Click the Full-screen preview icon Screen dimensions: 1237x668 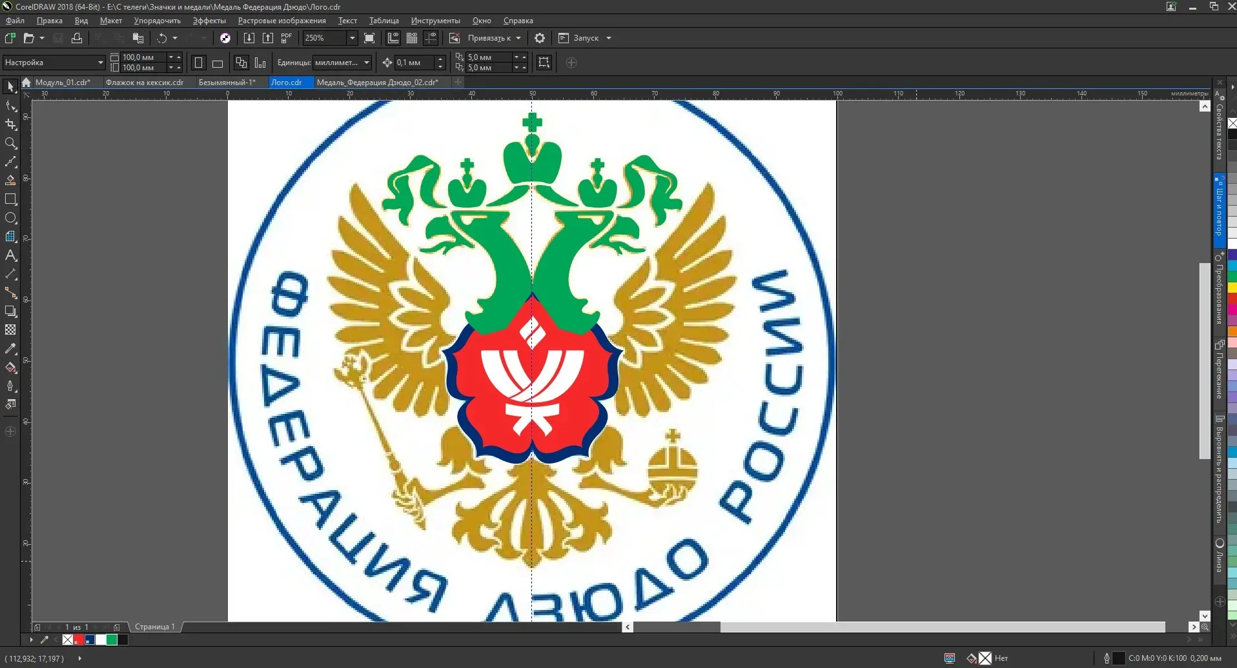(x=369, y=38)
